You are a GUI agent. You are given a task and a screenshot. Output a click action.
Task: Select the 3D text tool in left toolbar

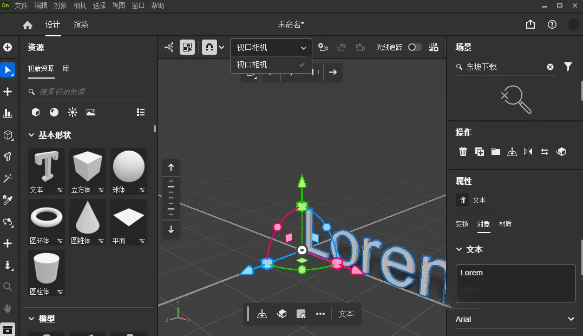8,157
